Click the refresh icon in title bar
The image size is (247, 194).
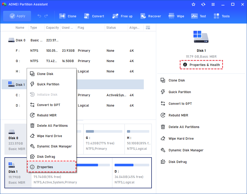[203, 4]
